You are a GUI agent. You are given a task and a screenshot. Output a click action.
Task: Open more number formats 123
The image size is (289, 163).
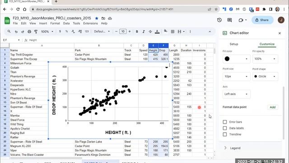click(87, 31)
